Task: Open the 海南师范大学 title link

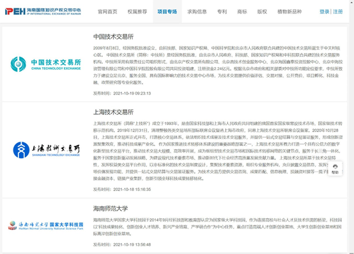Action: 111,209
